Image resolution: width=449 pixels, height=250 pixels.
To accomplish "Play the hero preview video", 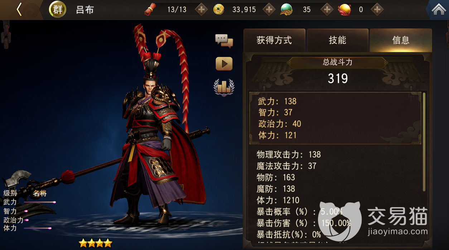I will click(224, 64).
